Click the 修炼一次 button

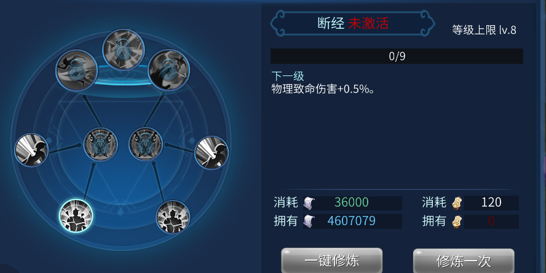click(x=464, y=261)
